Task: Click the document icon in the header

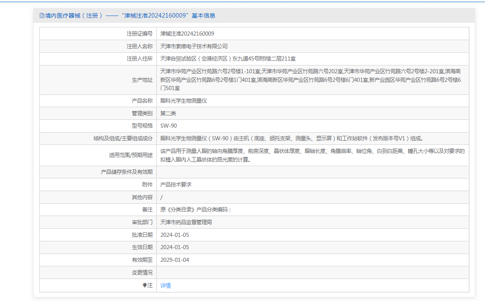Action: [x=42, y=16]
